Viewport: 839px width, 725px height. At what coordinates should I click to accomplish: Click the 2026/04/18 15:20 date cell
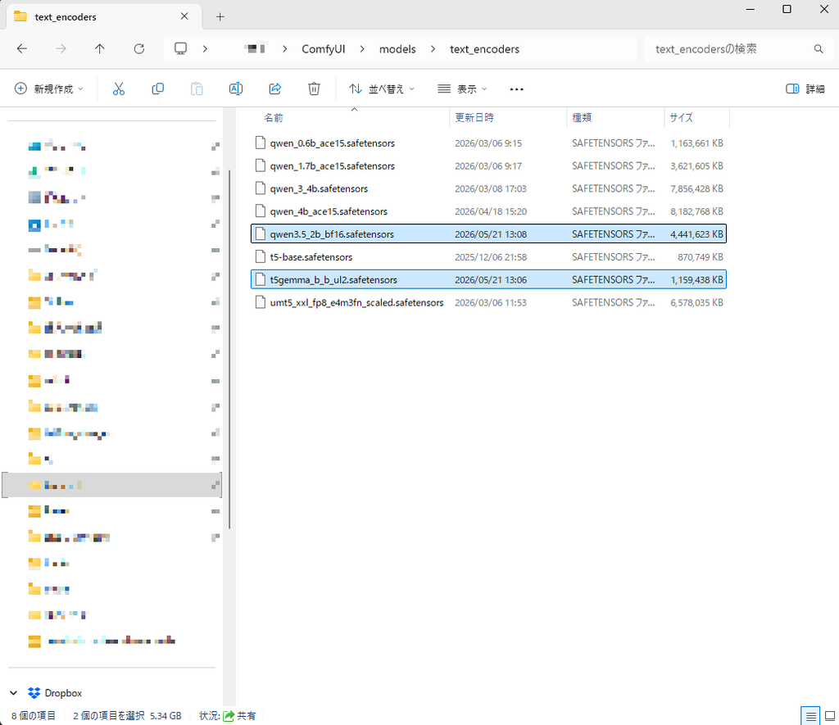(x=491, y=211)
